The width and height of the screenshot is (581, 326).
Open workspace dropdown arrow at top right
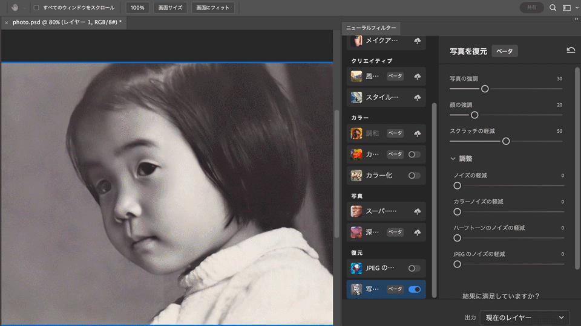pyautogui.click(x=577, y=8)
